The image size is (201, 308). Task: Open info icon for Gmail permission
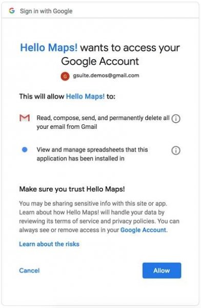(x=176, y=119)
